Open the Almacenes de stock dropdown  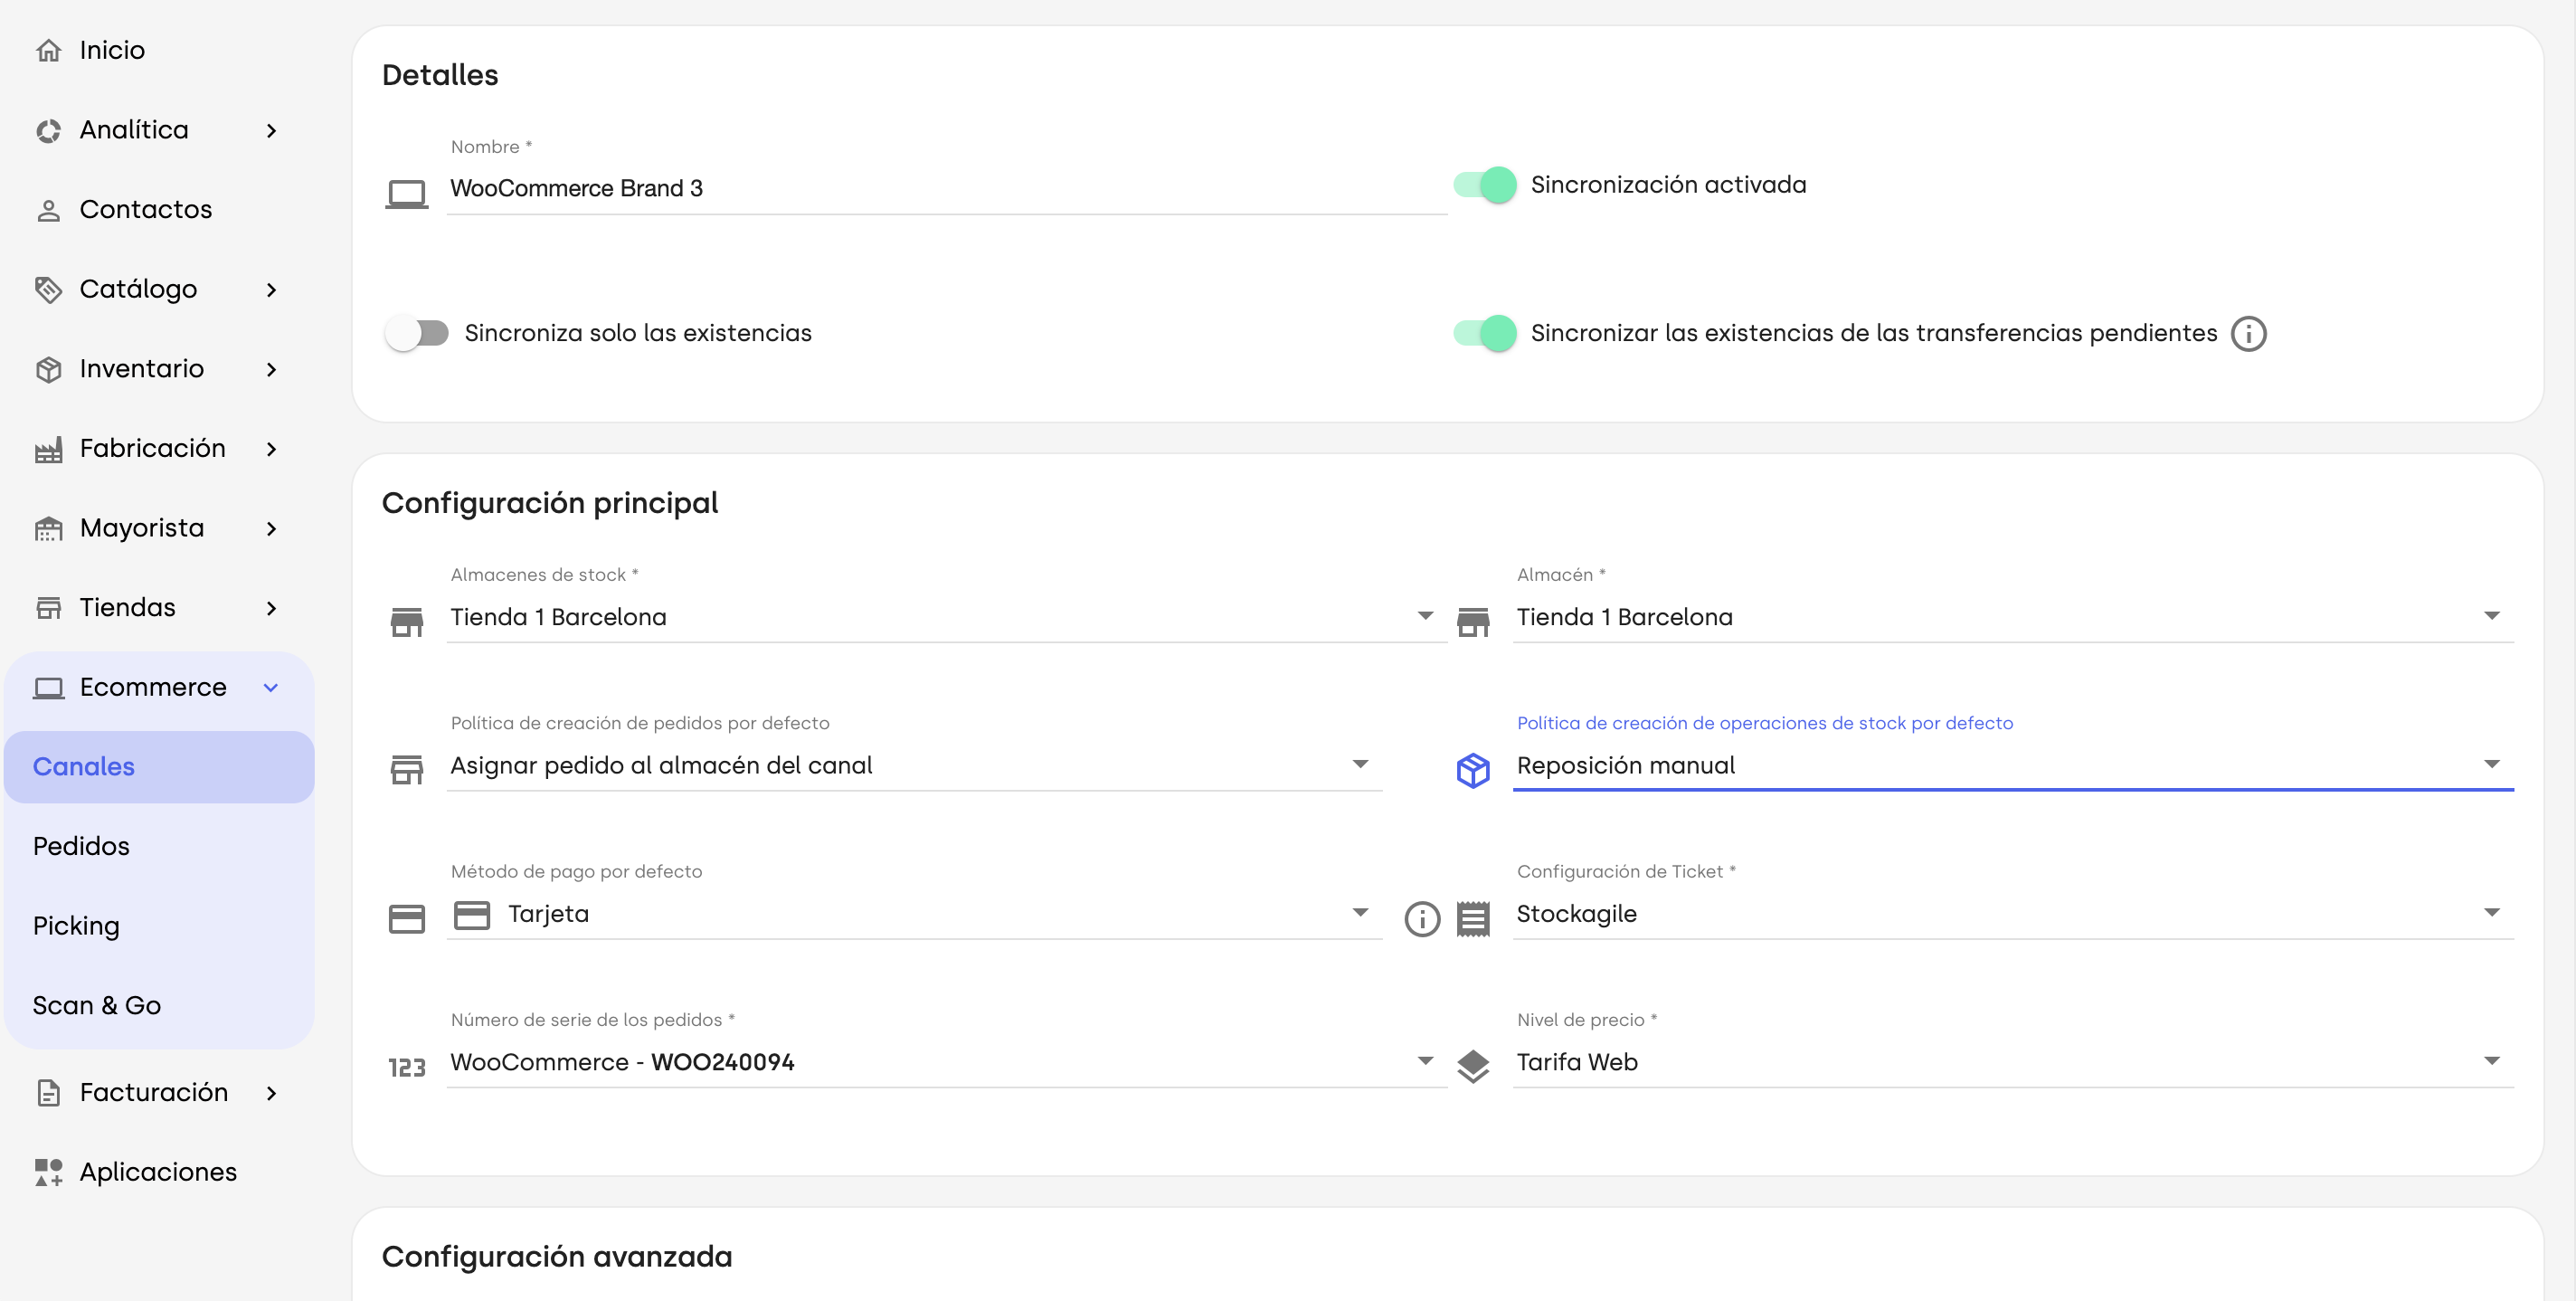point(946,617)
